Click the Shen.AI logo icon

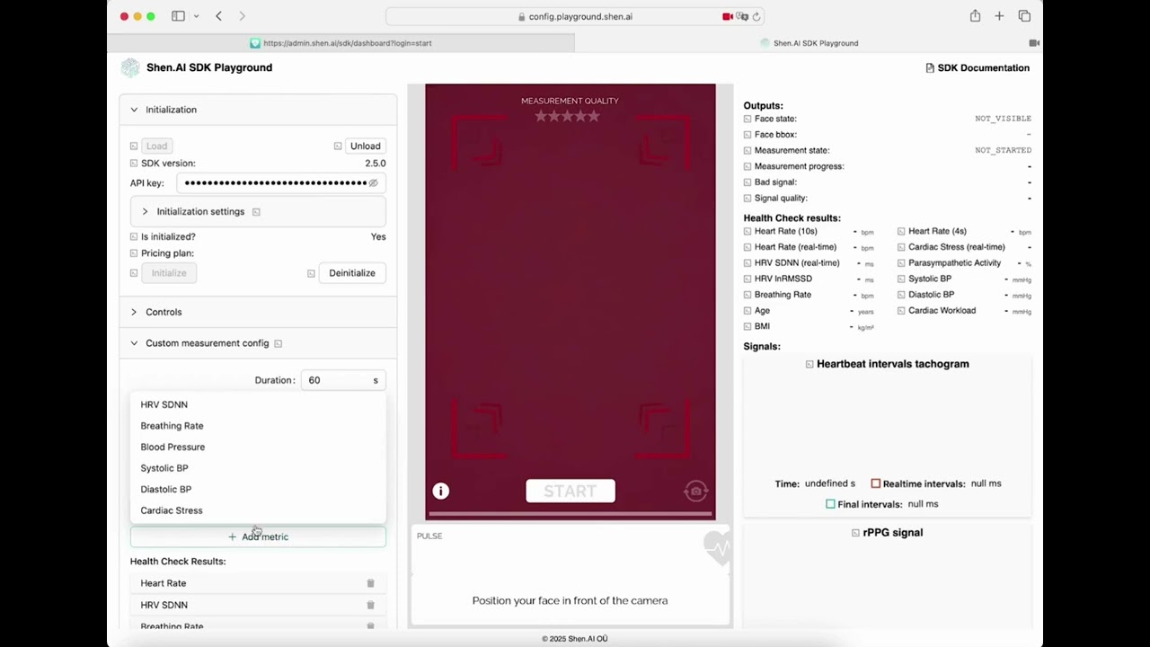(130, 67)
